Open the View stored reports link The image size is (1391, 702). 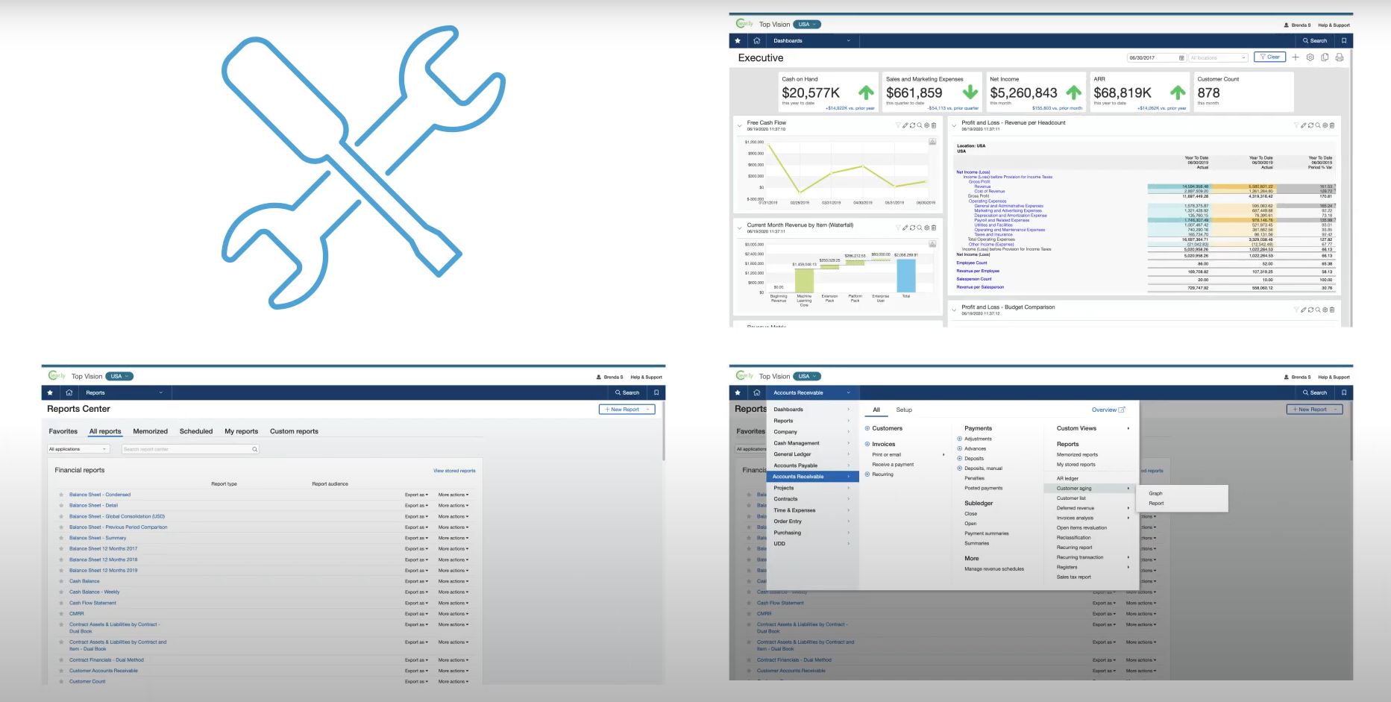(454, 471)
